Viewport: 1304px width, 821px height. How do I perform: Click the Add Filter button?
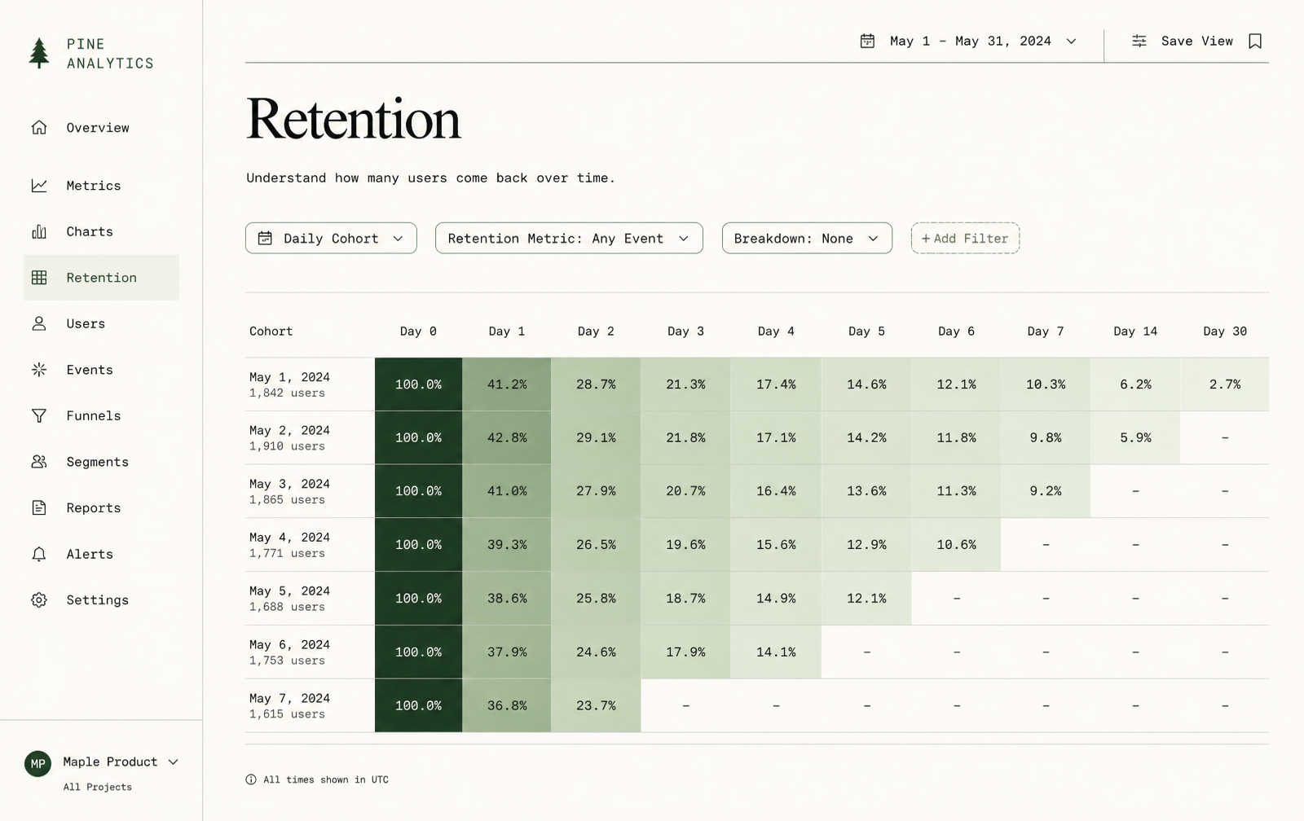(965, 238)
